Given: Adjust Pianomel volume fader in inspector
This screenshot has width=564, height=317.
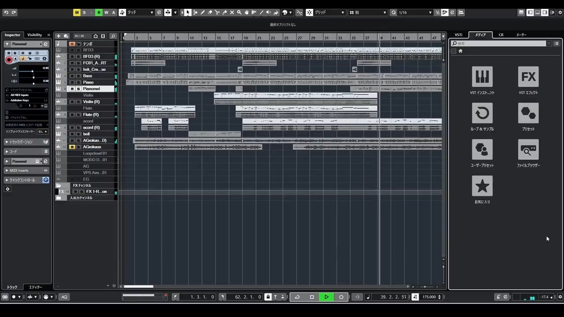Looking at the screenshot, I should 33,71.
